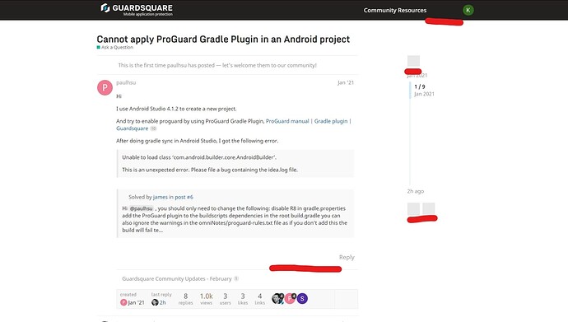
Task: Open james's profile in the Solved by line
Action: tap(161, 197)
